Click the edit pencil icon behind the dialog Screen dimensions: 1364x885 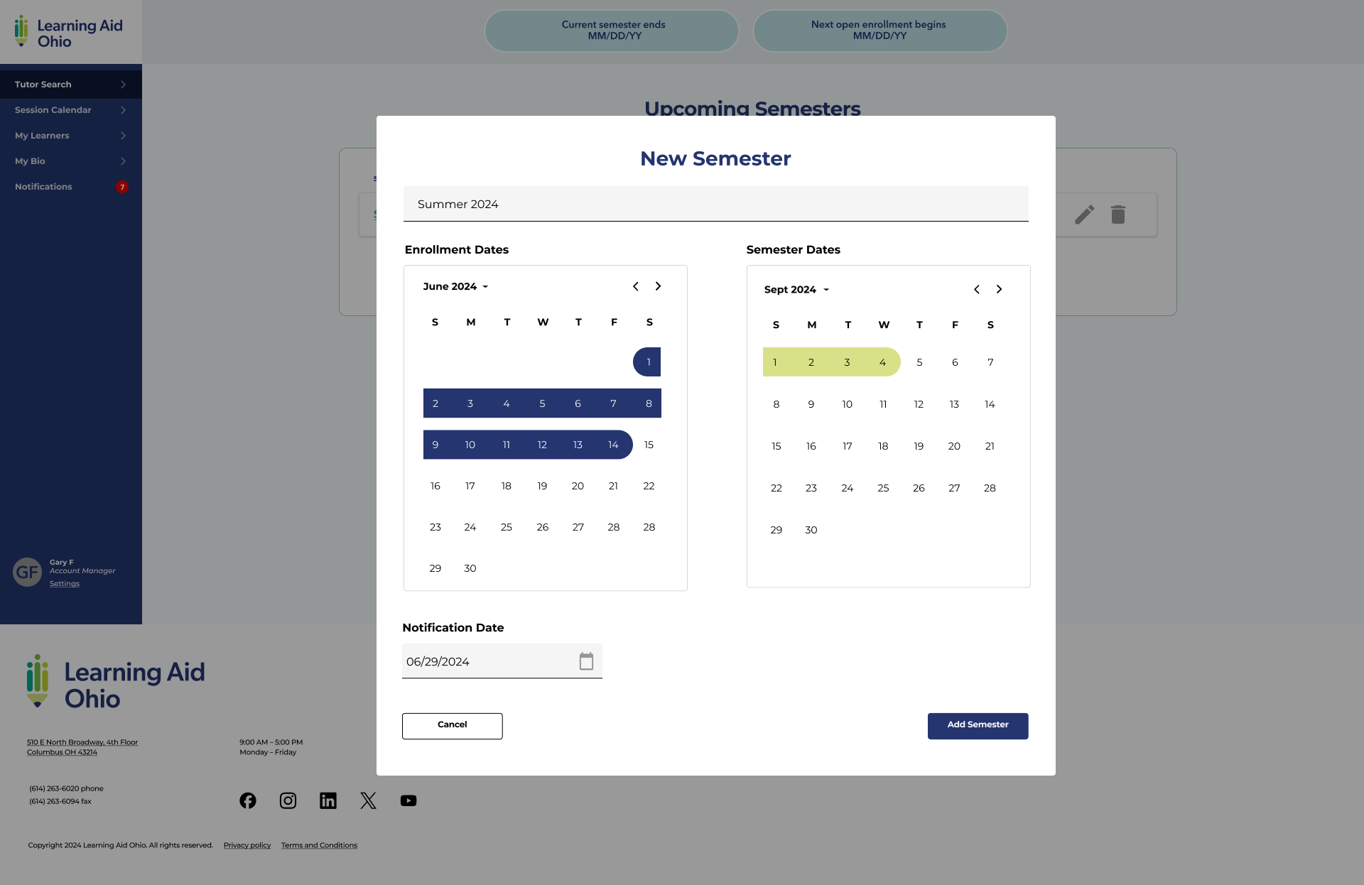(x=1085, y=215)
